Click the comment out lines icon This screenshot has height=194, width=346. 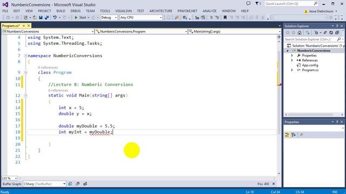(211, 17)
